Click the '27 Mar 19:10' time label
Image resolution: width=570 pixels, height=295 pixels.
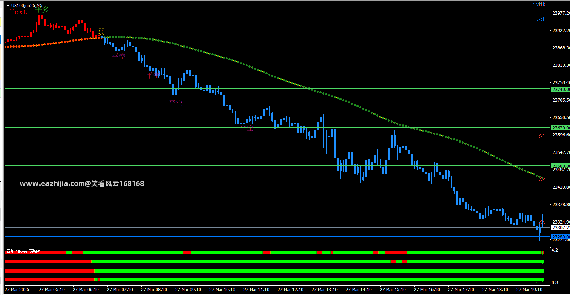click(529, 290)
